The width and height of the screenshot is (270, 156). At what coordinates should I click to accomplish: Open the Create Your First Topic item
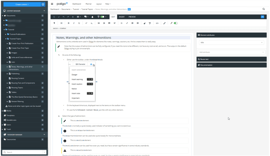click(x=20, y=48)
